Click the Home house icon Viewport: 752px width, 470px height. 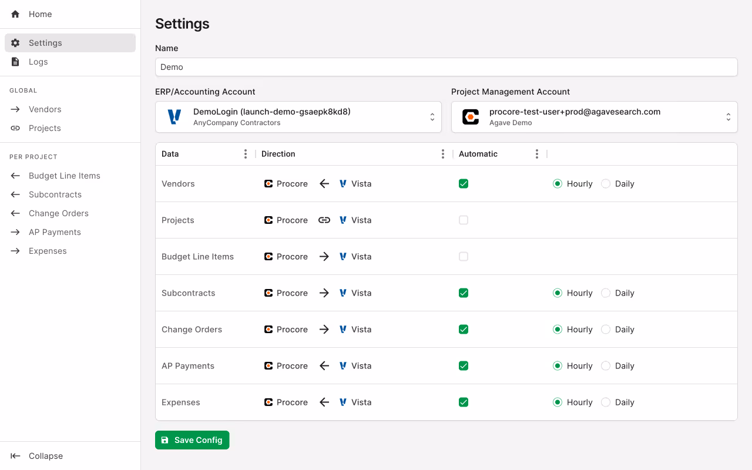tap(15, 14)
